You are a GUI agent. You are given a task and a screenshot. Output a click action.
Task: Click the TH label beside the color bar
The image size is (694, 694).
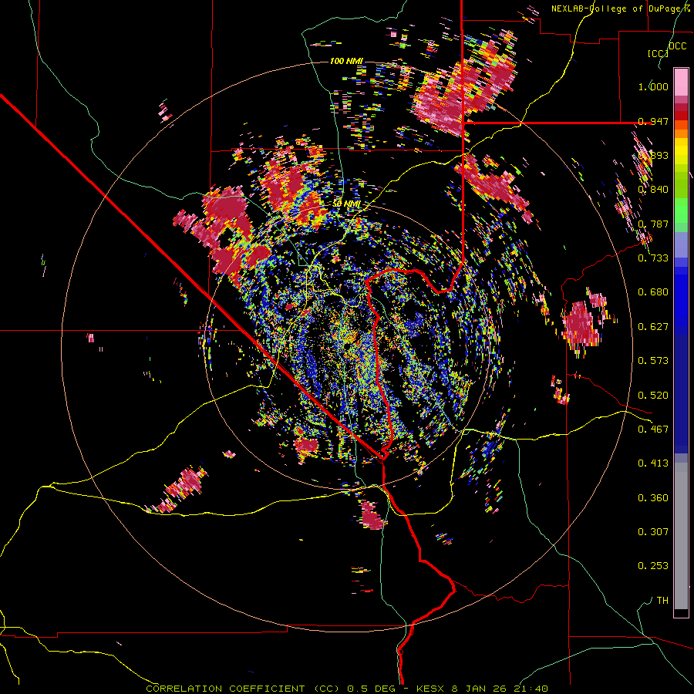(x=662, y=601)
